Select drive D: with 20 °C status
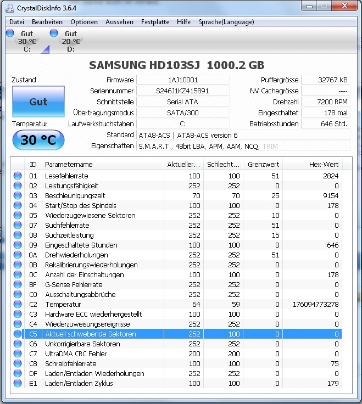The height and width of the screenshot is (404, 362). point(71,41)
